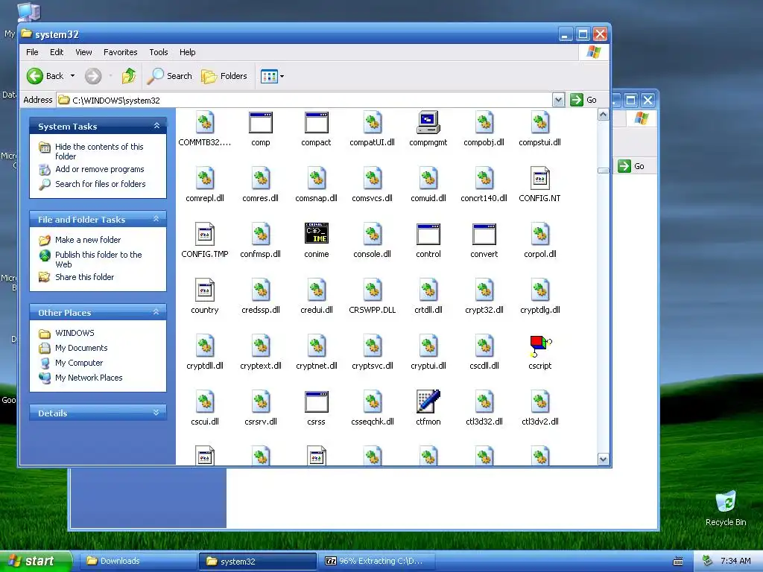763x572 pixels.
Task: Click Search for files or folders
Action: [101, 184]
